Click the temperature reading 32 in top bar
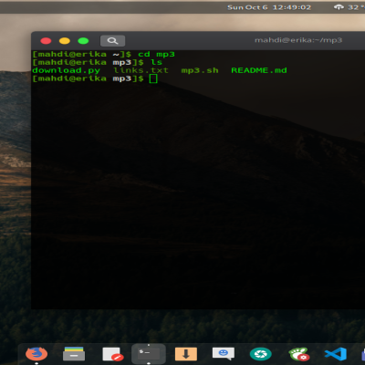The image size is (365, 365). click(355, 7)
